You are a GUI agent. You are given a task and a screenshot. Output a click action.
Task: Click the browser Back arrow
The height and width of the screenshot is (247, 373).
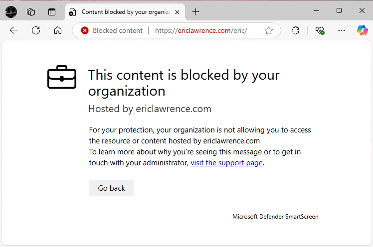14,30
